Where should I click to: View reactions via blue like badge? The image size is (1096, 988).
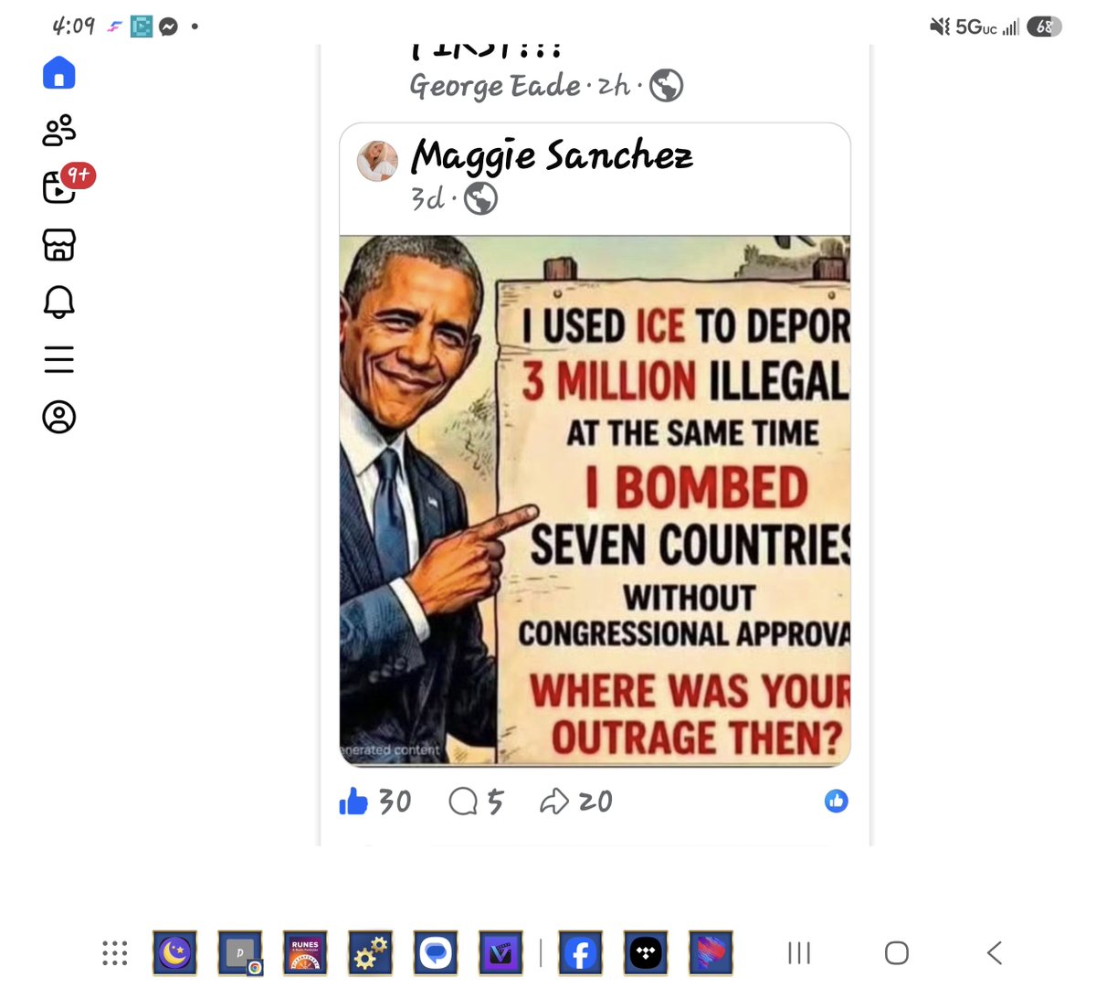click(837, 801)
